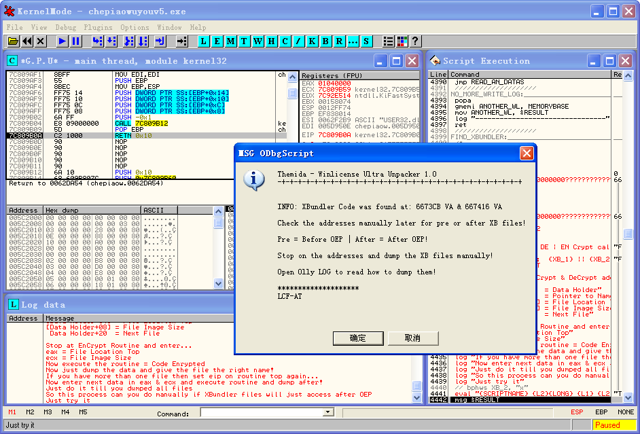This screenshot has height=434, width=640.
Task: Open the CPU window with the C toolbar button
Action: (285, 41)
